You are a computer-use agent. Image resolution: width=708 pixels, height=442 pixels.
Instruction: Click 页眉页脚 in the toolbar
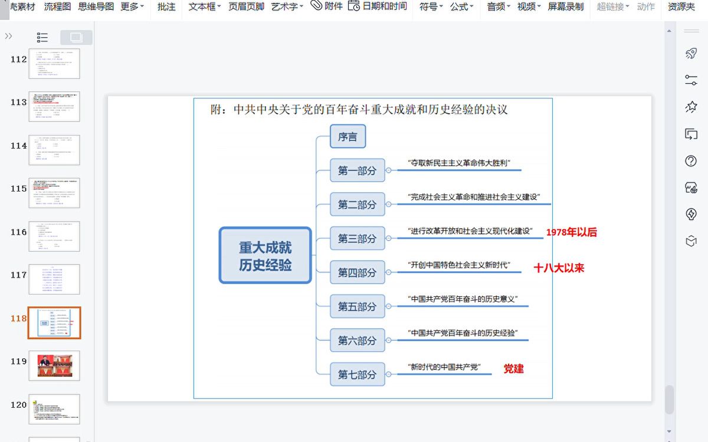(x=246, y=6)
